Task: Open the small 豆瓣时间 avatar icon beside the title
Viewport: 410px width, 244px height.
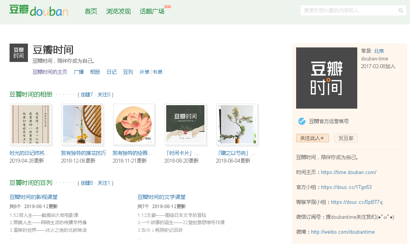Action: (19, 53)
